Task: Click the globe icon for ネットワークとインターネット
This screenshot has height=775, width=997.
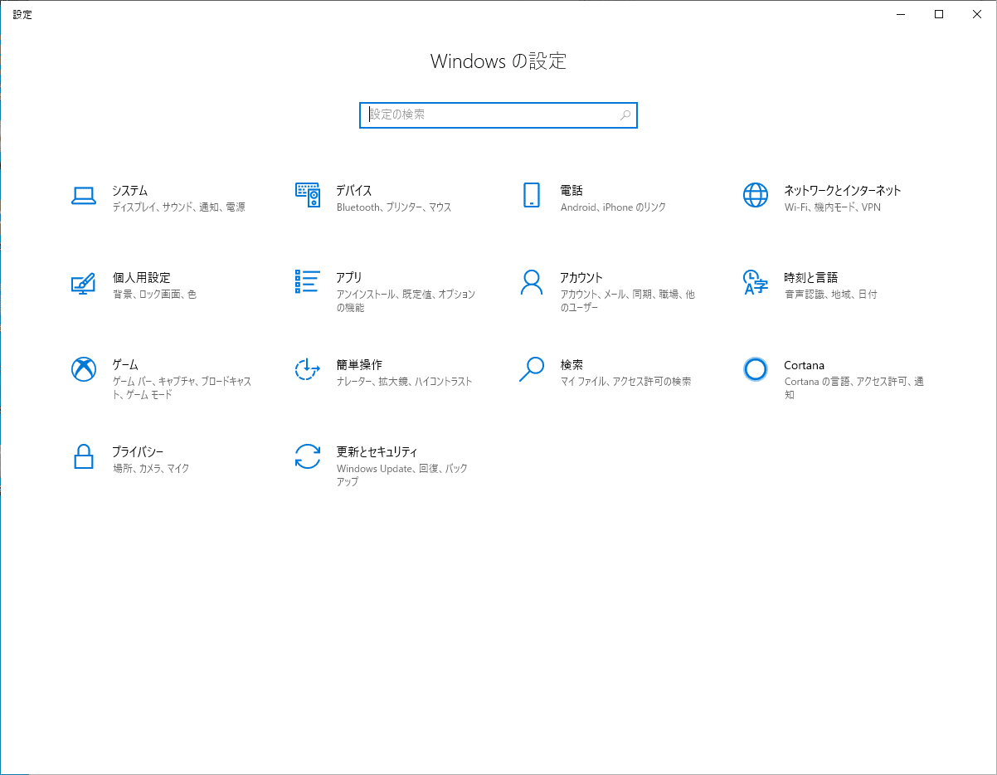Action: [756, 195]
